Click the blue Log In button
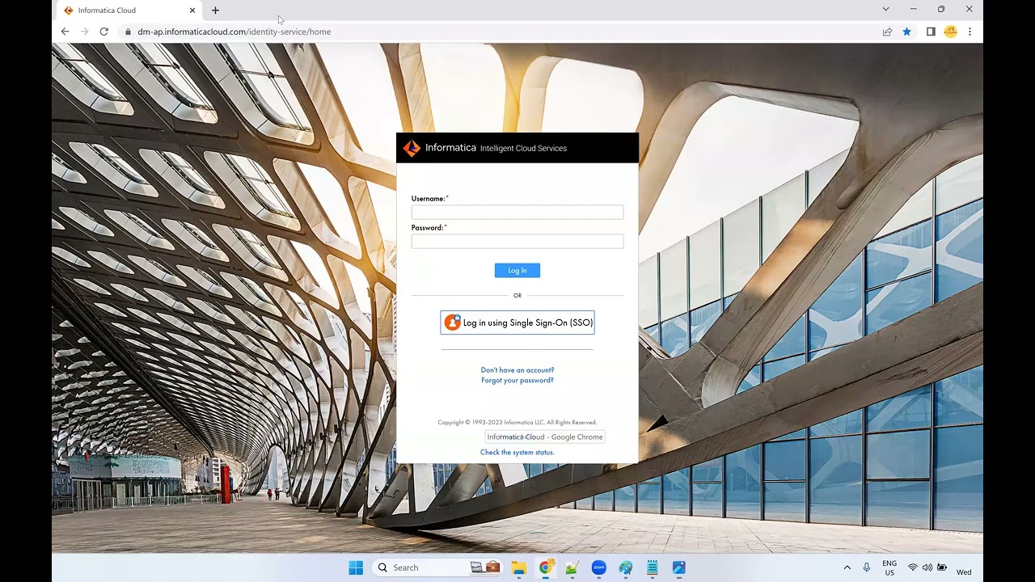This screenshot has height=582, width=1035. click(x=517, y=270)
